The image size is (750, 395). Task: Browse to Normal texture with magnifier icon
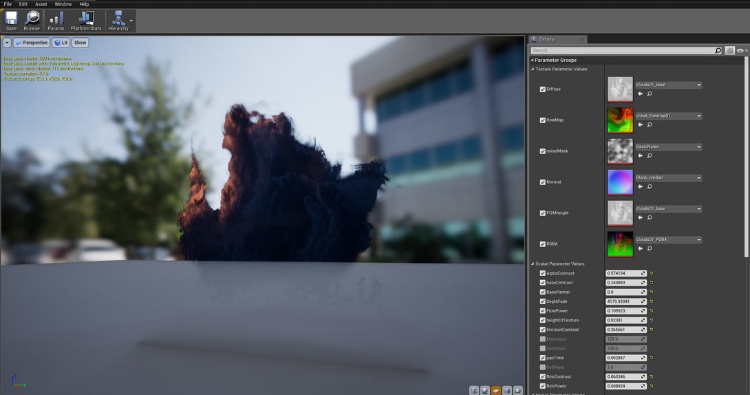pos(650,186)
